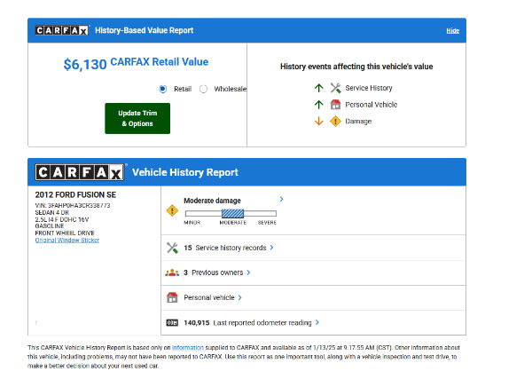Click the odometer icon beside 140,915
The width and height of the screenshot is (532, 379).
tap(172, 322)
